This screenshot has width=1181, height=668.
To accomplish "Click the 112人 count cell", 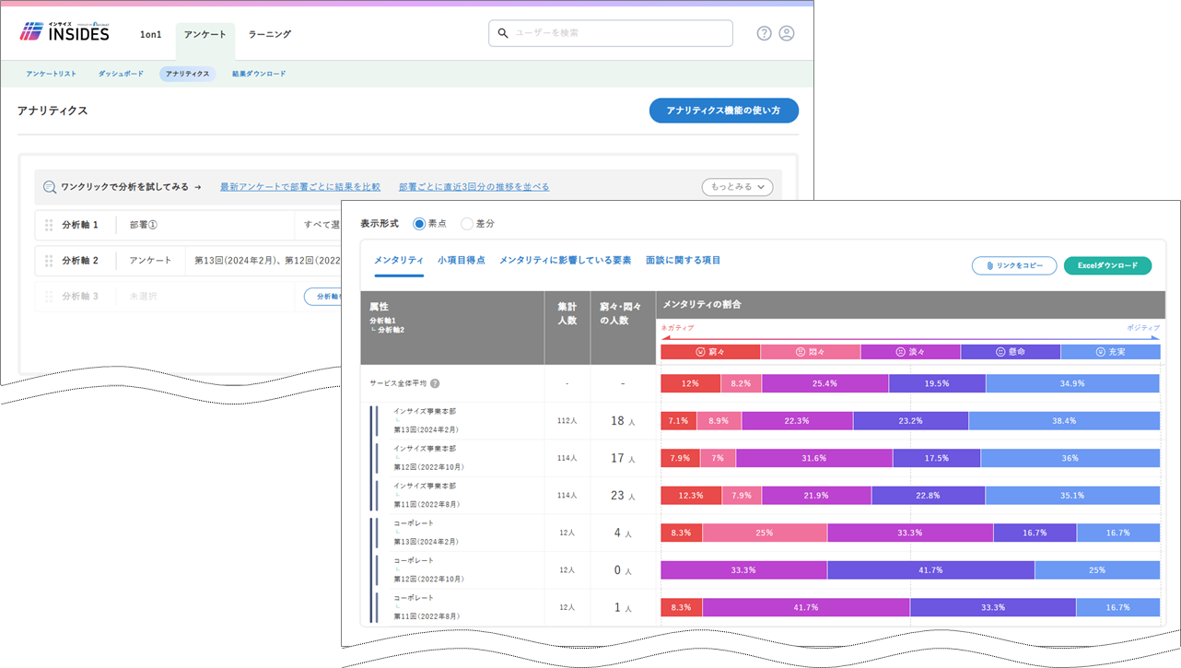I will (x=567, y=421).
